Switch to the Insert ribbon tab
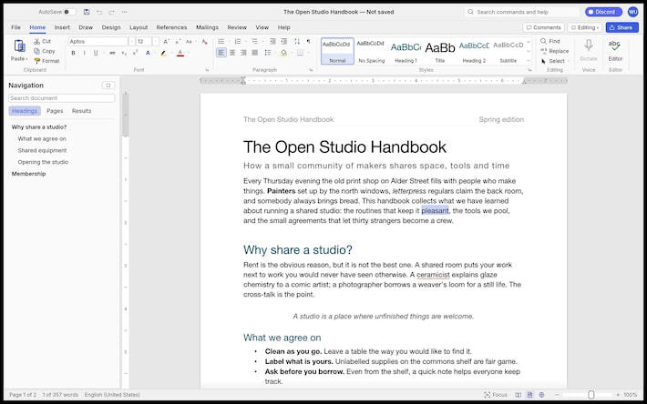The height and width of the screenshot is (404, 647). click(x=62, y=27)
